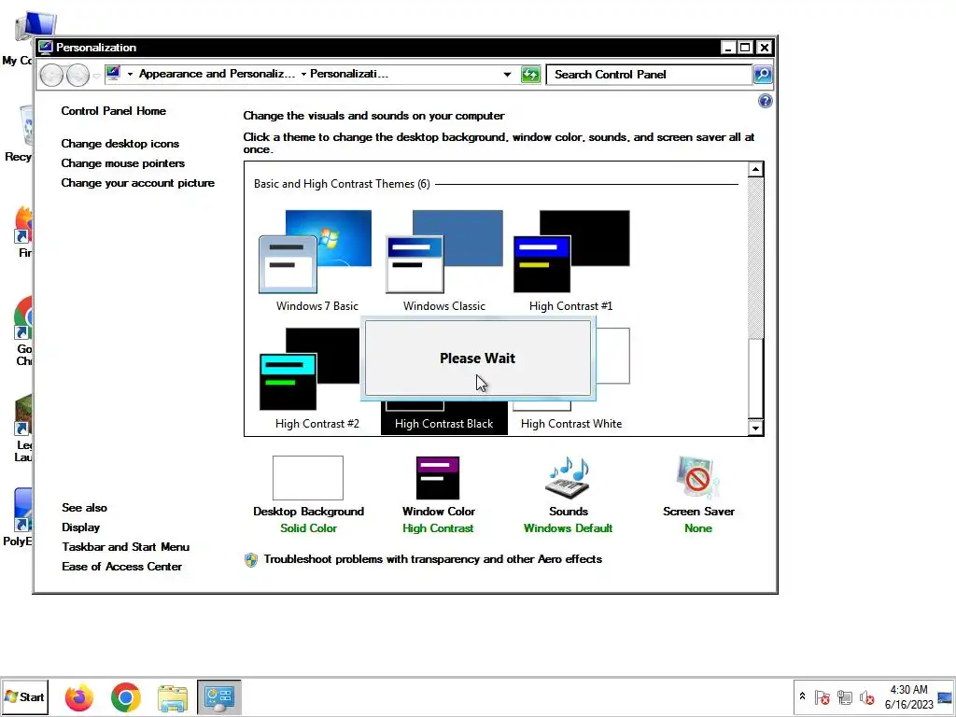Click the shield icon beside Troubleshoot link
This screenshot has height=717, width=956.
click(251, 560)
